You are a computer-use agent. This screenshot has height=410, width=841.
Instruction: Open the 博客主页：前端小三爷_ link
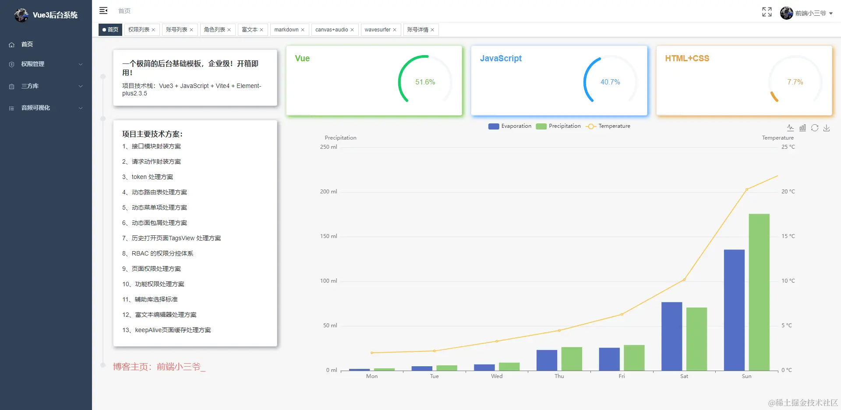click(159, 367)
